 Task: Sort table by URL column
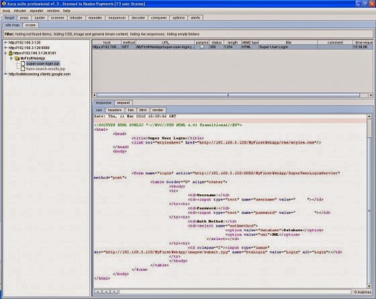tap(165, 42)
